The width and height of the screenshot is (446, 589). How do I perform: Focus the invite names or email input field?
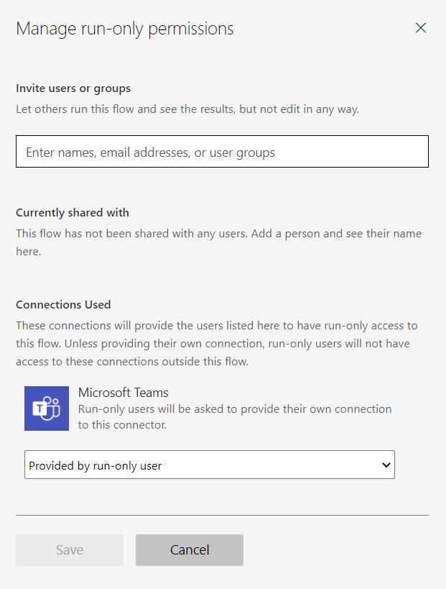tap(222, 152)
